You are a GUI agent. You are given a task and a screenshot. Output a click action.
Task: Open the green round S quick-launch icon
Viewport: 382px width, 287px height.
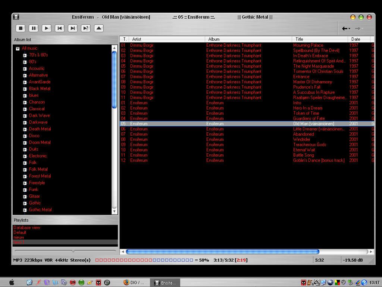81,283
